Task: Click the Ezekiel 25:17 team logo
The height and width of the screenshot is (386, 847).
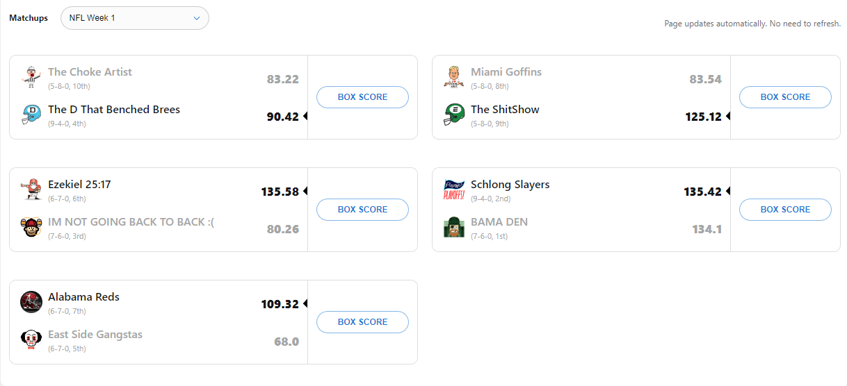Action: click(31, 189)
